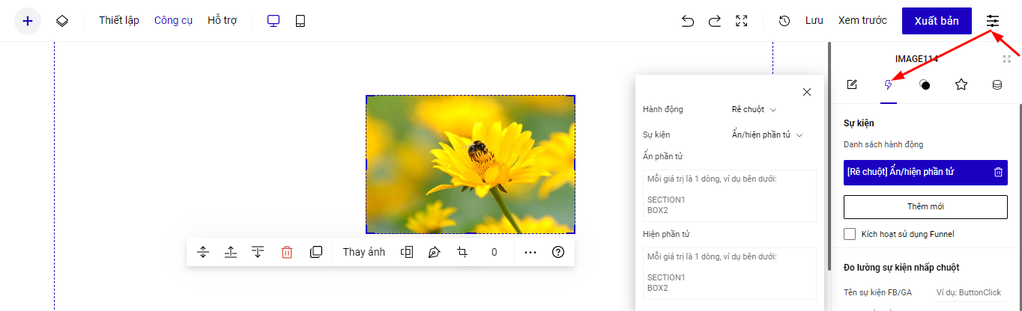1022x311 pixels.
Task: Click the image opacity value 0
Action: click(495, 252)
